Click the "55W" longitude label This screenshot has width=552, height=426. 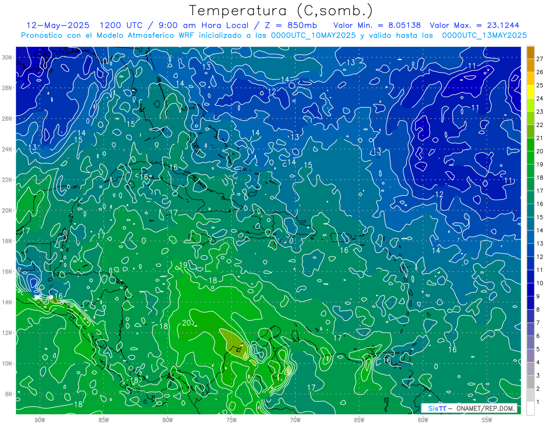[x=487, y=420]
